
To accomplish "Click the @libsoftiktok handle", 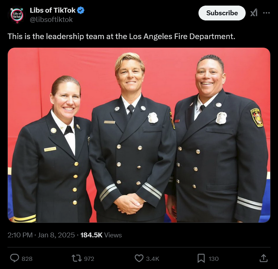I will [x=51, y=19].
